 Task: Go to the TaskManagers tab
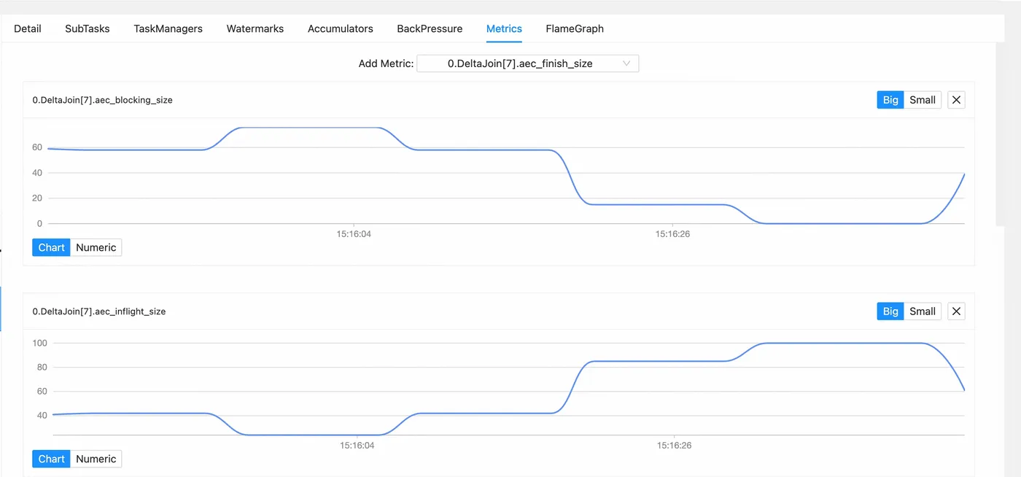coord(168,28)
